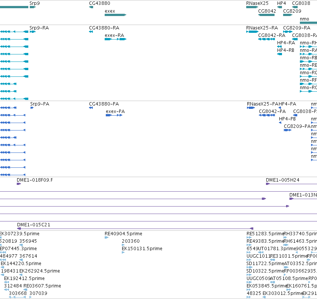317x299 pixels.
Task: Select the 303668 EST label
Action: point(18,293)
